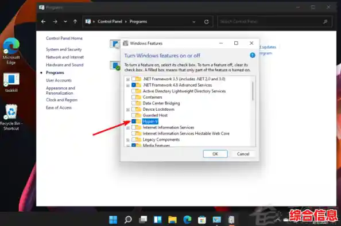Open Network and Internet category
This screenshot has height=226, width=341.
click(65, 57)
